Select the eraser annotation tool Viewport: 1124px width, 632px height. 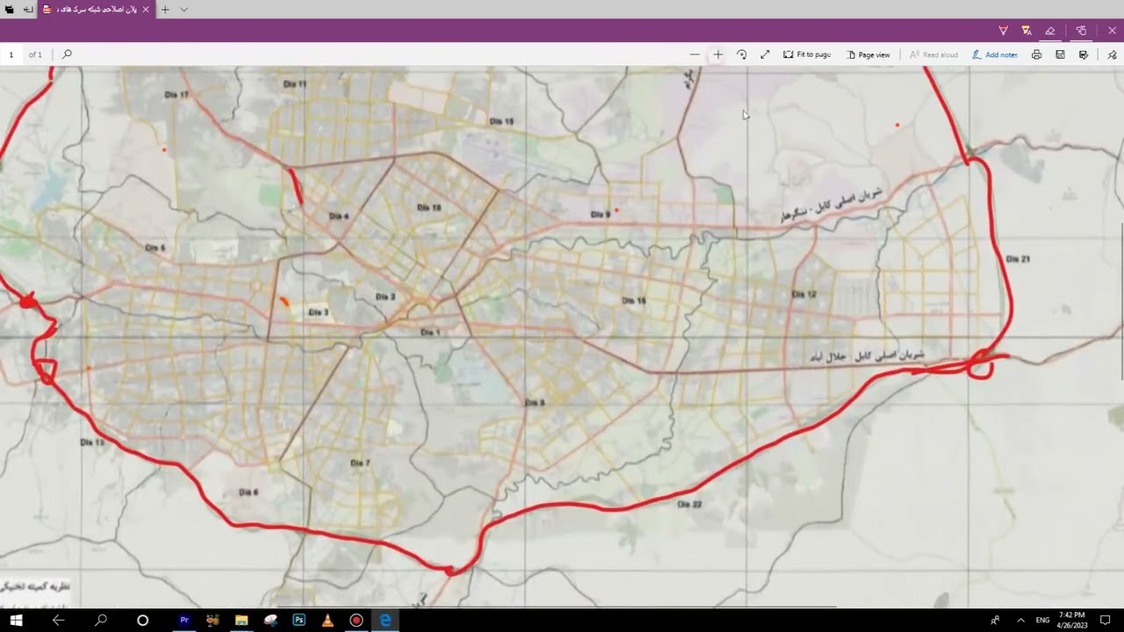pyautogui.click(x=1050, y=31)
